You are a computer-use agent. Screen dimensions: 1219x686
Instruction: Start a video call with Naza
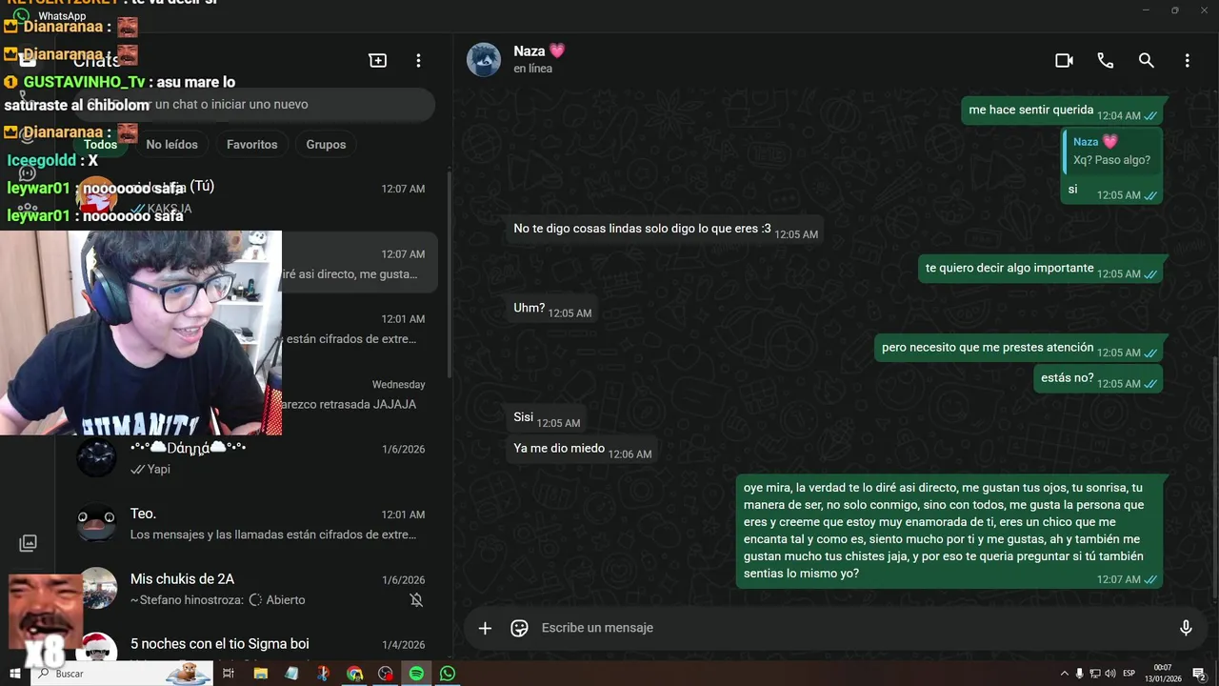(1064, 60)
